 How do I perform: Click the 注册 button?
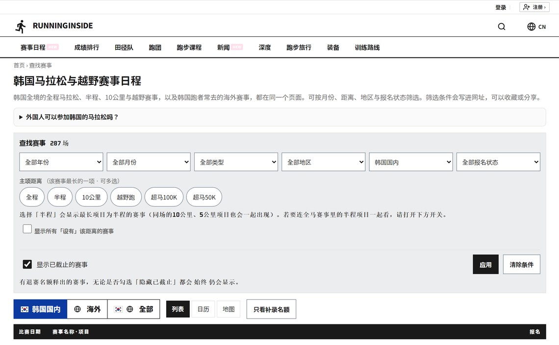[534, 7]
